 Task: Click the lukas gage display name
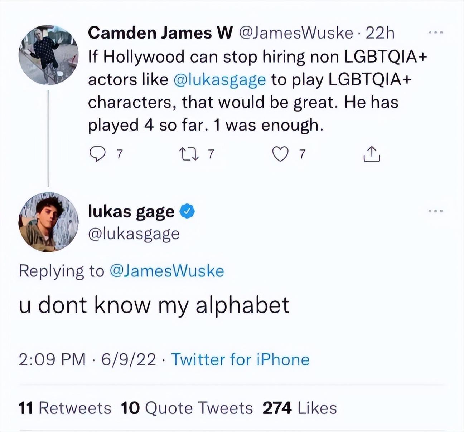131,212
